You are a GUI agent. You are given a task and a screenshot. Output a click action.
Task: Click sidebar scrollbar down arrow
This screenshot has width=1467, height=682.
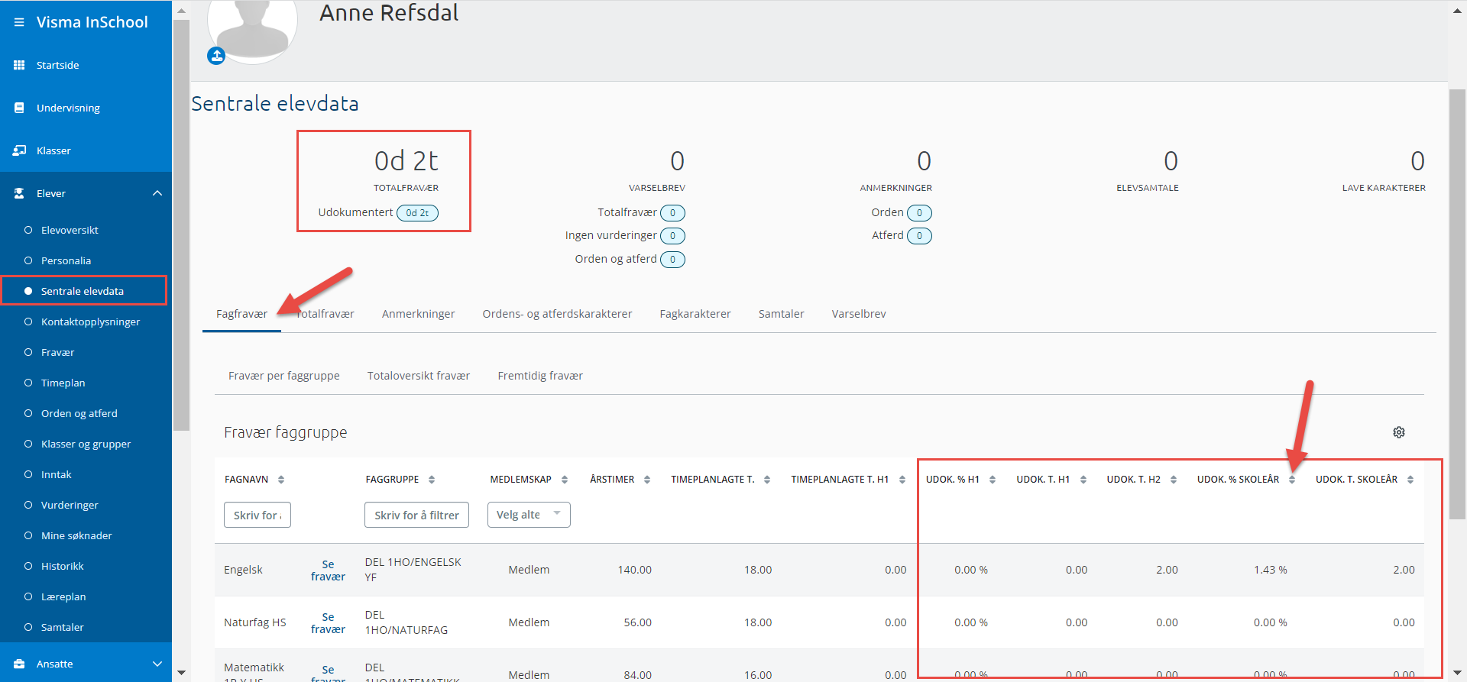coord(181,673)
